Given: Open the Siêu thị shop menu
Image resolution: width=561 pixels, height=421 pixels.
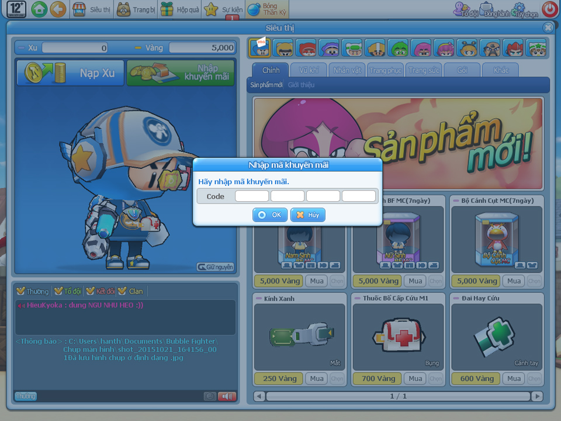Looking at the screenshot, I should click(x=92, y=10).
